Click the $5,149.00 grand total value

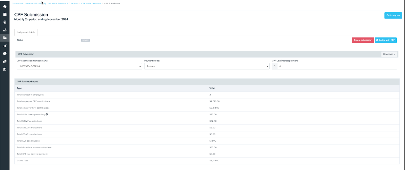point(214,161)
